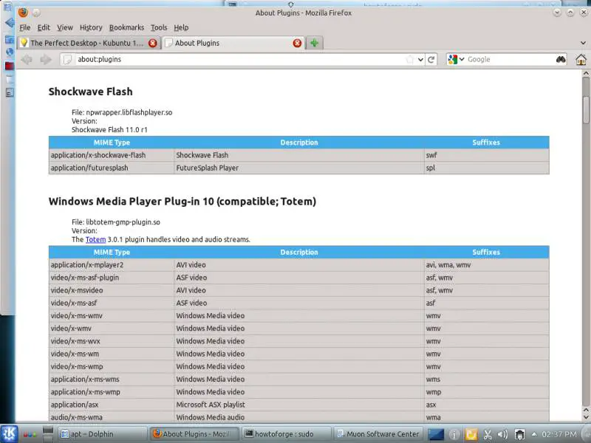Click the scrollbar up arrow

586,73
